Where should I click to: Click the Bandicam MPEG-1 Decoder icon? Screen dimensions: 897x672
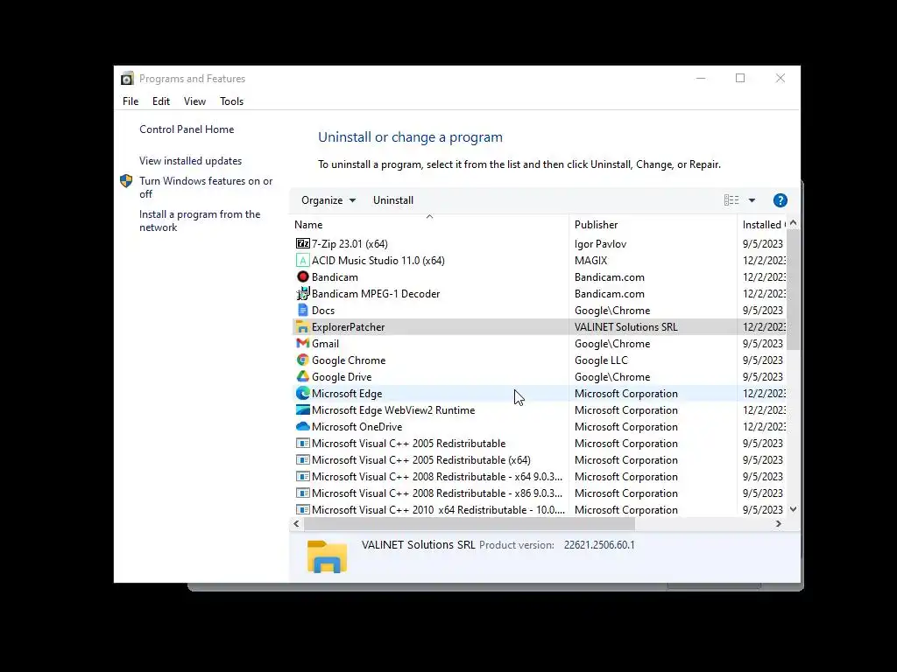pos(302,293)
